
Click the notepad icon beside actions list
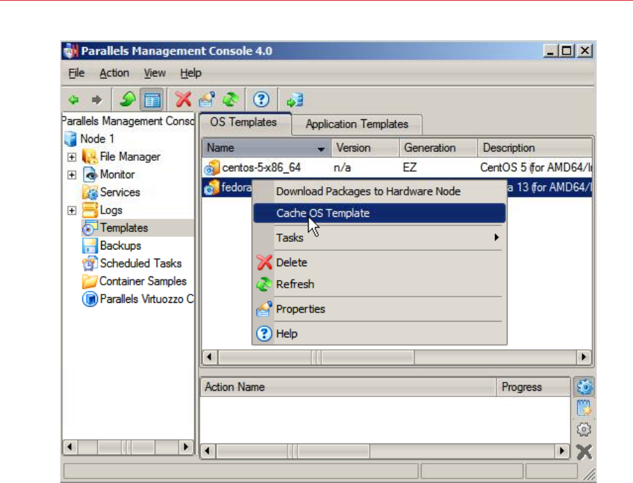coord(584,408)
